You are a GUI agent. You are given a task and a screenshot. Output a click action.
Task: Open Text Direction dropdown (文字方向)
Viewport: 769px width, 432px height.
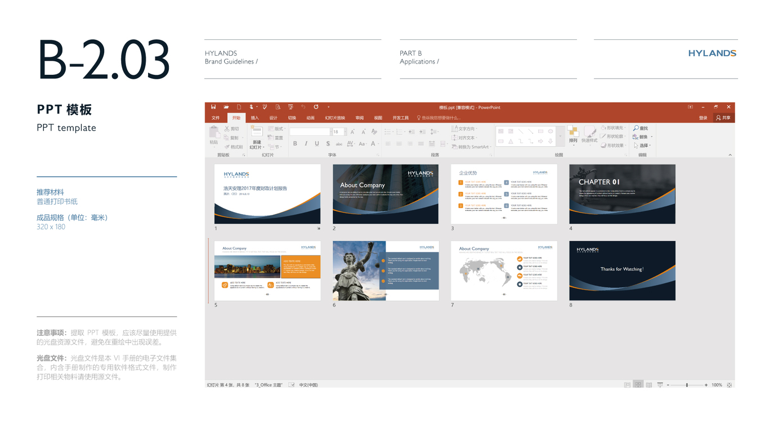point(465,129)
